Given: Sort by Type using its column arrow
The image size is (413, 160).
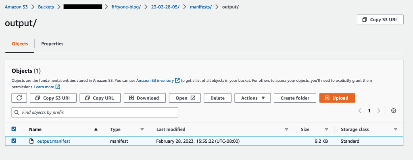Looking at the screenshot, I should click(x=142, y=129).
